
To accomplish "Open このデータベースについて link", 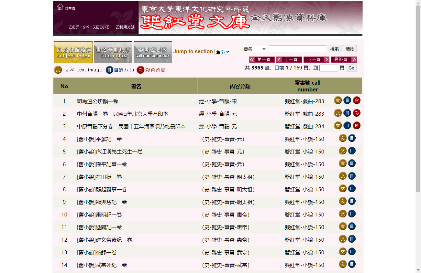I will click(x=89, y=27).
